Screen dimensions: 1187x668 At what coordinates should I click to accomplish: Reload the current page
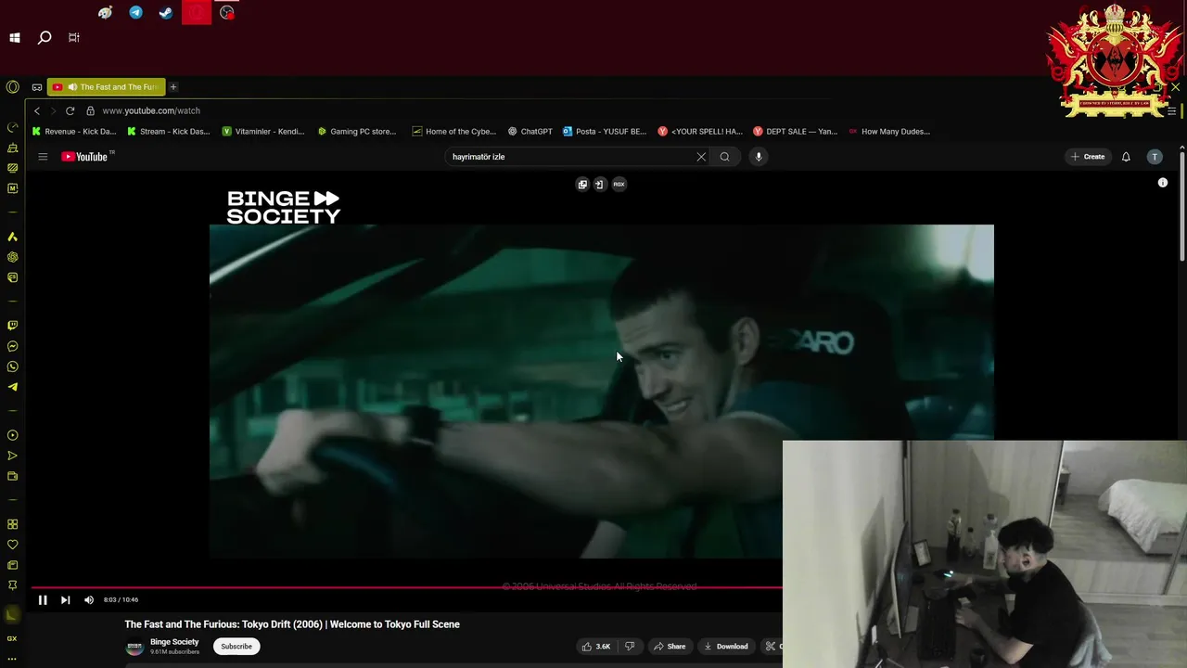[70, 110]
